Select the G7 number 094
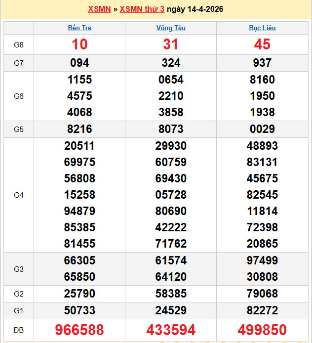Image resolution: width=312 pixels, height=343 pixels. tap(79, 63)
